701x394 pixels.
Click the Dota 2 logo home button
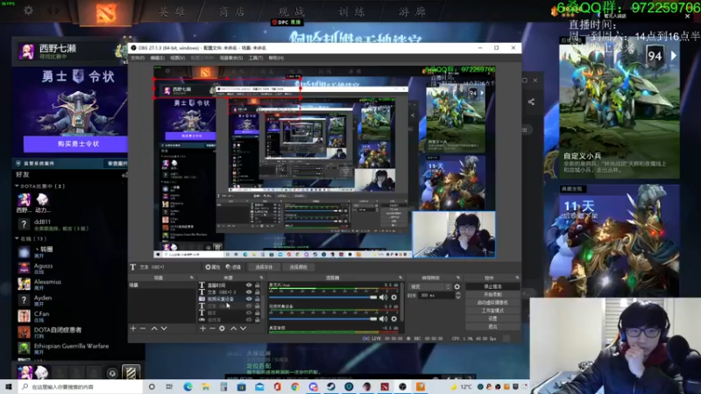pos(105,12)
